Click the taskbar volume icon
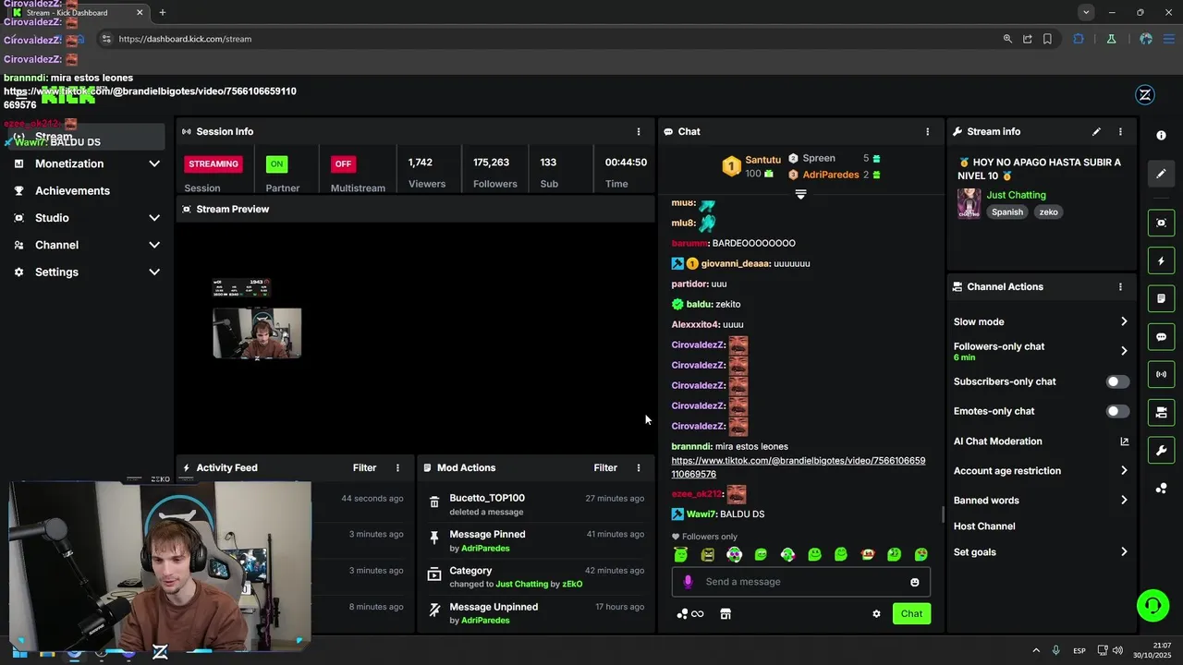This screenshot has height=665, width=1183. tap(1117, 650)
